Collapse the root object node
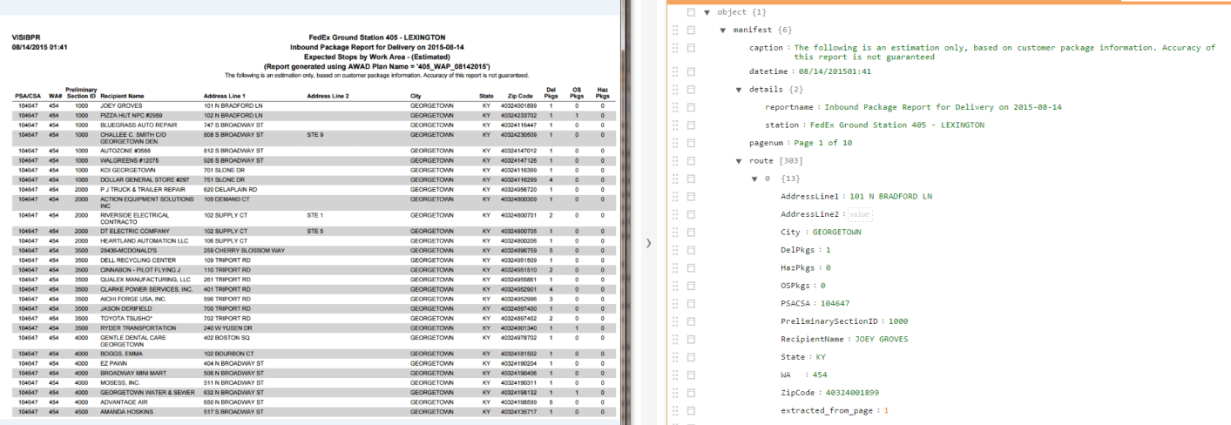Screen dimensions: 1231x425 pyautogui.click(x=707, y=12)
